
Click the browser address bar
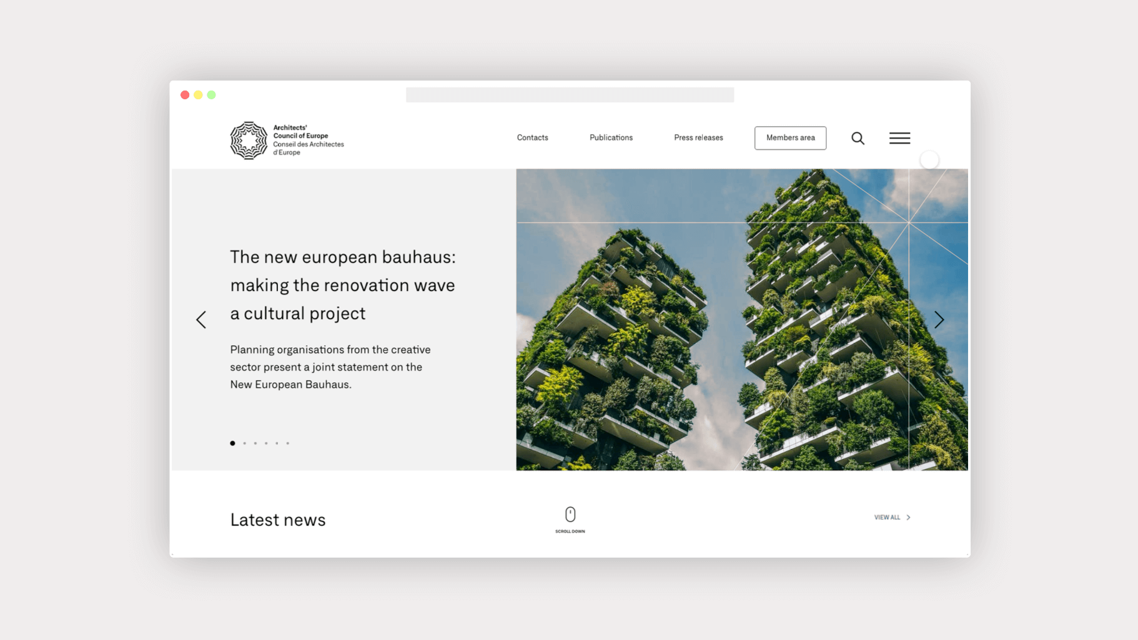coord(570,95)
